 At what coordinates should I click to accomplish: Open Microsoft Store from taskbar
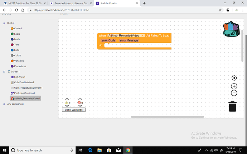point(109,150)
